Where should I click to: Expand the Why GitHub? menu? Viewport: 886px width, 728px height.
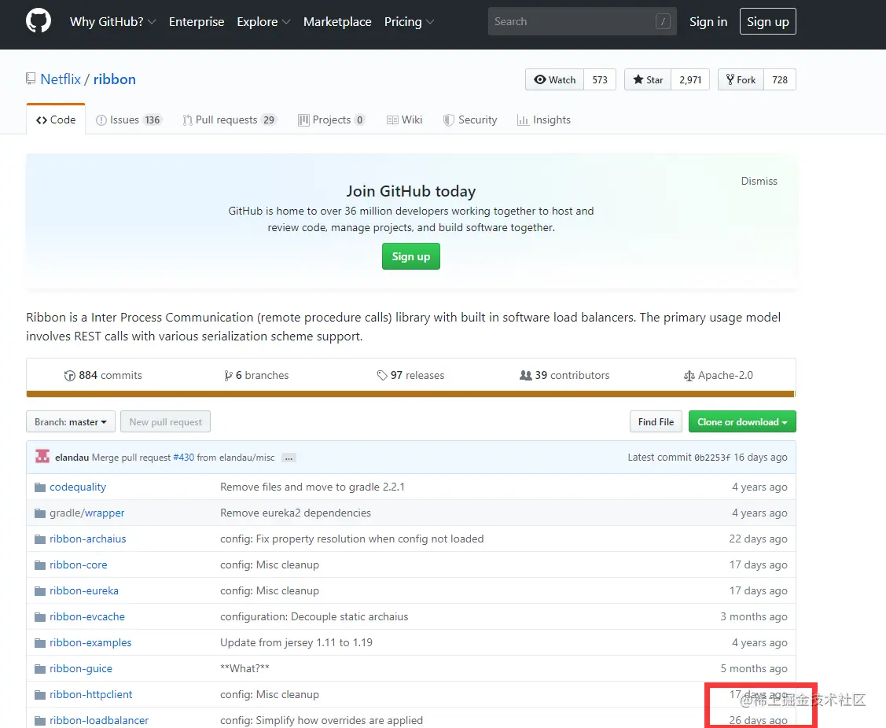(112, 21)
